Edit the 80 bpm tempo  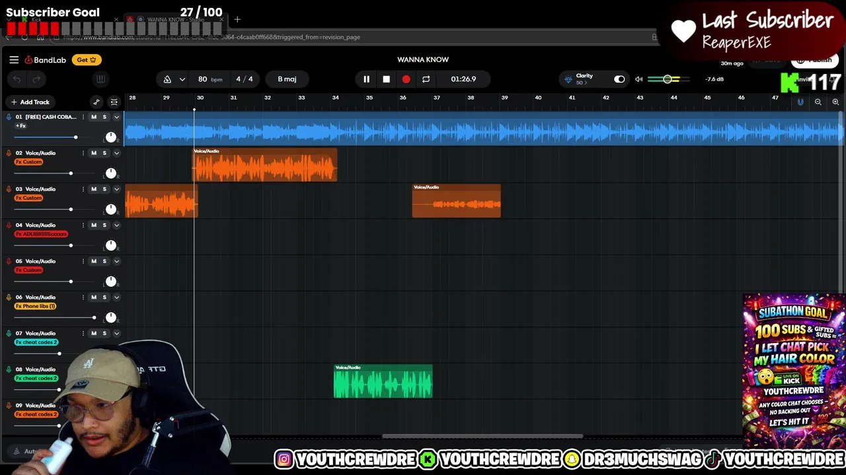[x=210, y=79]
